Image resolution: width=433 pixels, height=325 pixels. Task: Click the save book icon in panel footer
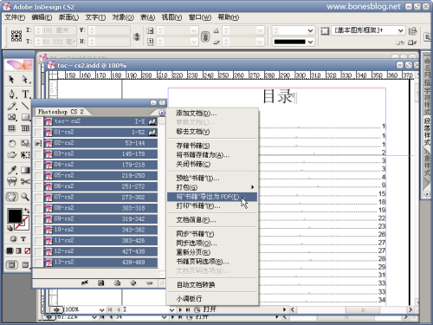[100, 283]
